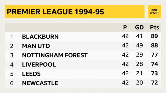Select the Premier League 1994-95 title banner
Image resolution: width=166 pixels, height=93 pixels.
(x=75, y=12)
